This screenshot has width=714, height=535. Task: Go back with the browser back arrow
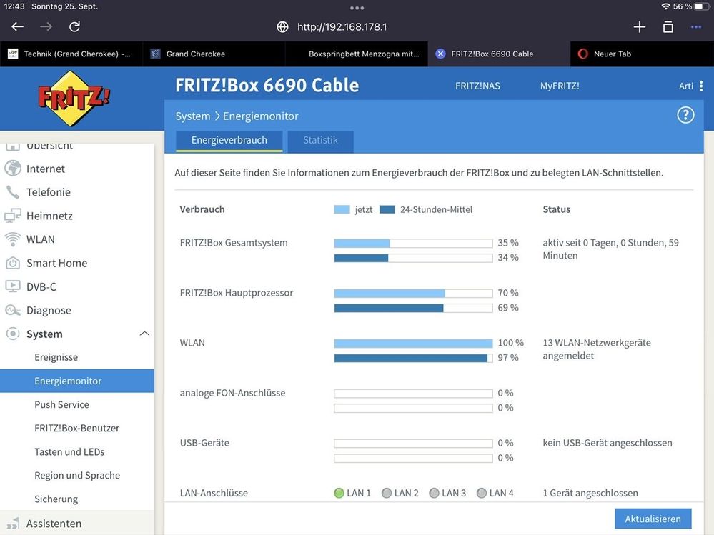coord(18,27)
